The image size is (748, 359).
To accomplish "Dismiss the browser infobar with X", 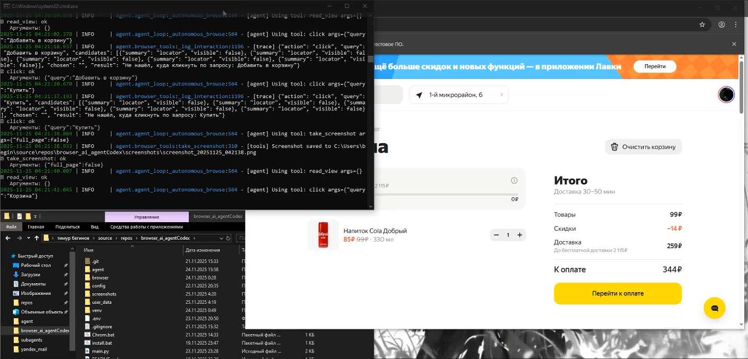I will [734, 44].
